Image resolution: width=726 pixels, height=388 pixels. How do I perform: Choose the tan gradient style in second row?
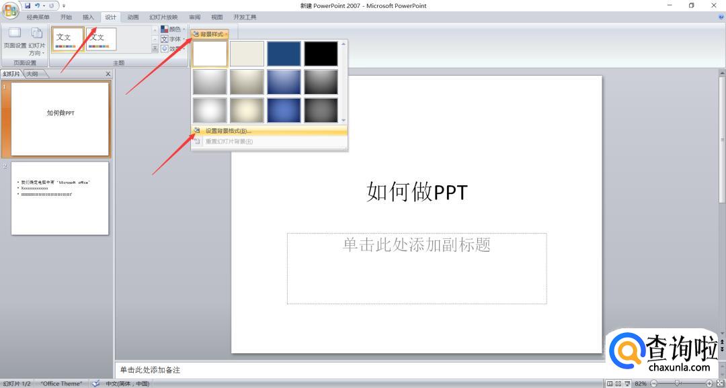[247, 82]
